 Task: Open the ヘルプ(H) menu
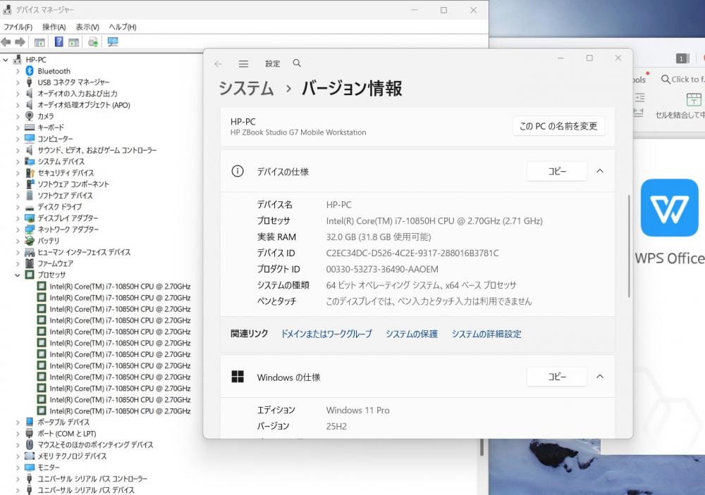[122, 27]
